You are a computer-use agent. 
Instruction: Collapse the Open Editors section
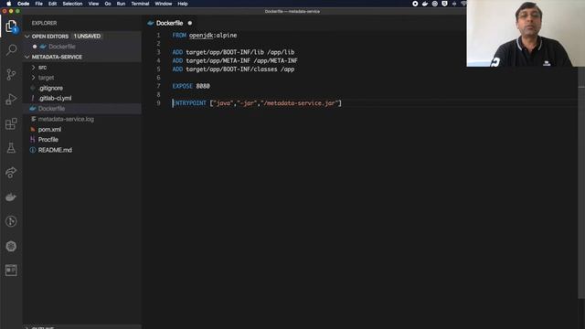pyautogui.click(x=27, y=37)
